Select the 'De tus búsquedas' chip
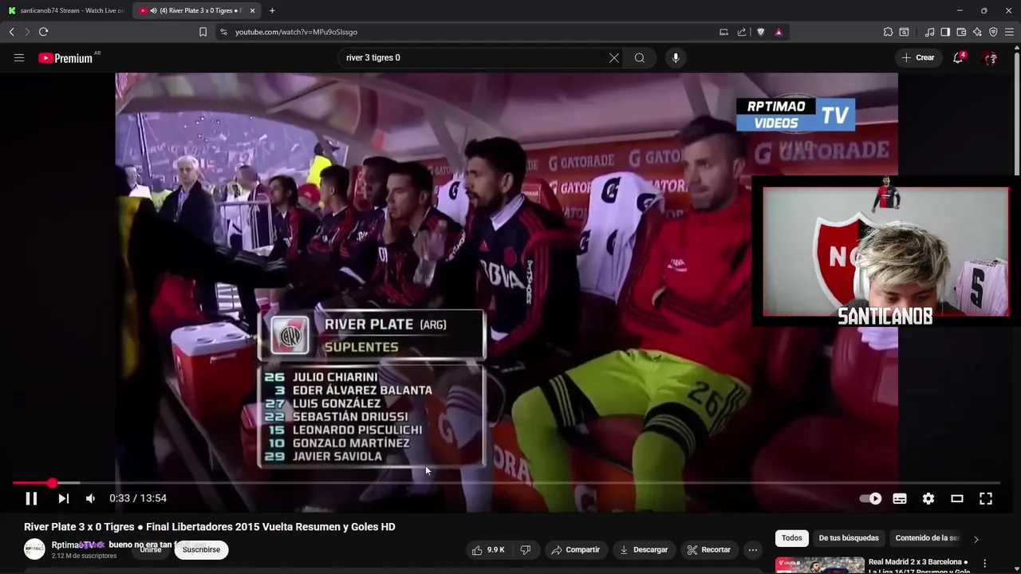 coord(849,538)
